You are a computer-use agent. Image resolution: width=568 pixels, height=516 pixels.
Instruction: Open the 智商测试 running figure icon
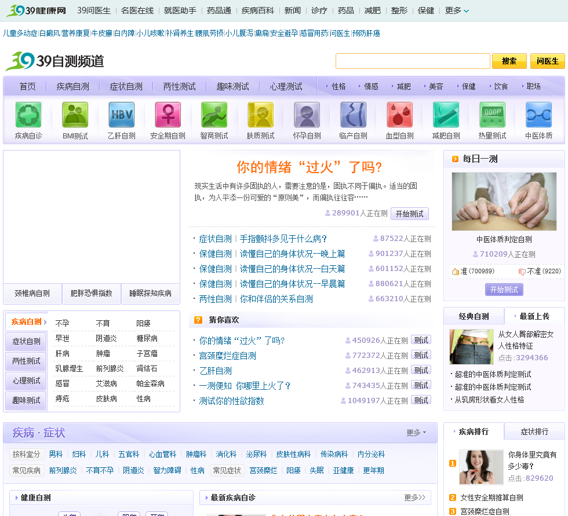pyautogui.click(x=214, y=115)
